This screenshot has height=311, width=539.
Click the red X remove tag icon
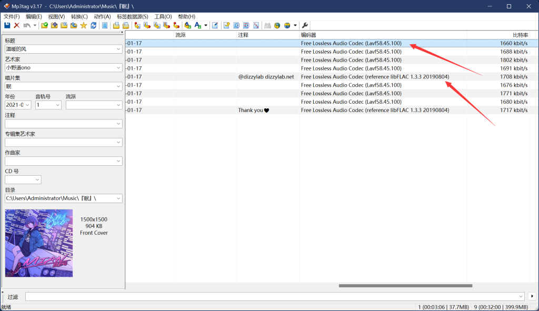pyautogui.click(x=16, y=25)
